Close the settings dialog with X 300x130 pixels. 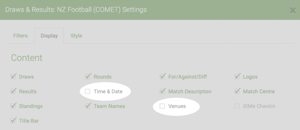(x=293, y=11)
